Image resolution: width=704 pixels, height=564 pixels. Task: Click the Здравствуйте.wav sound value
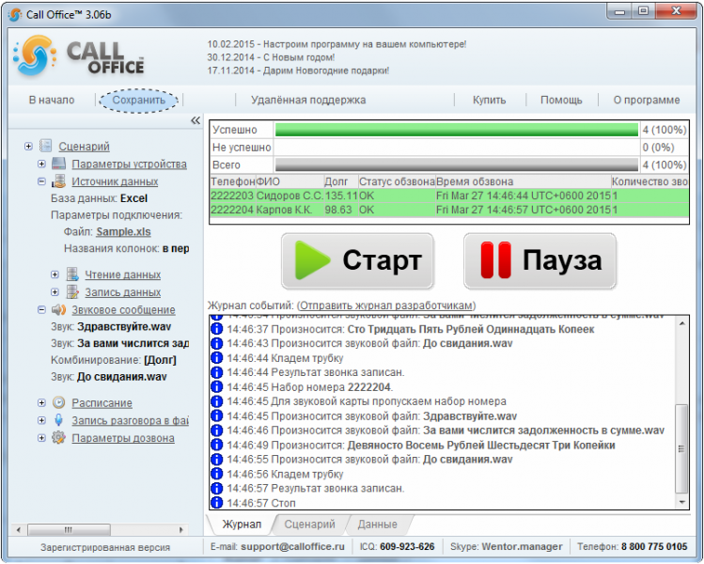[x=124, y=326]
